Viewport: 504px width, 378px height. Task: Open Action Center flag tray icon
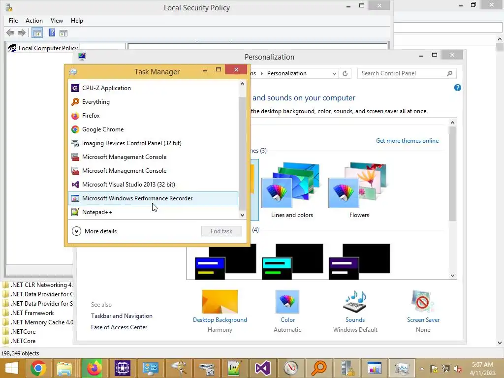[434, 369]
